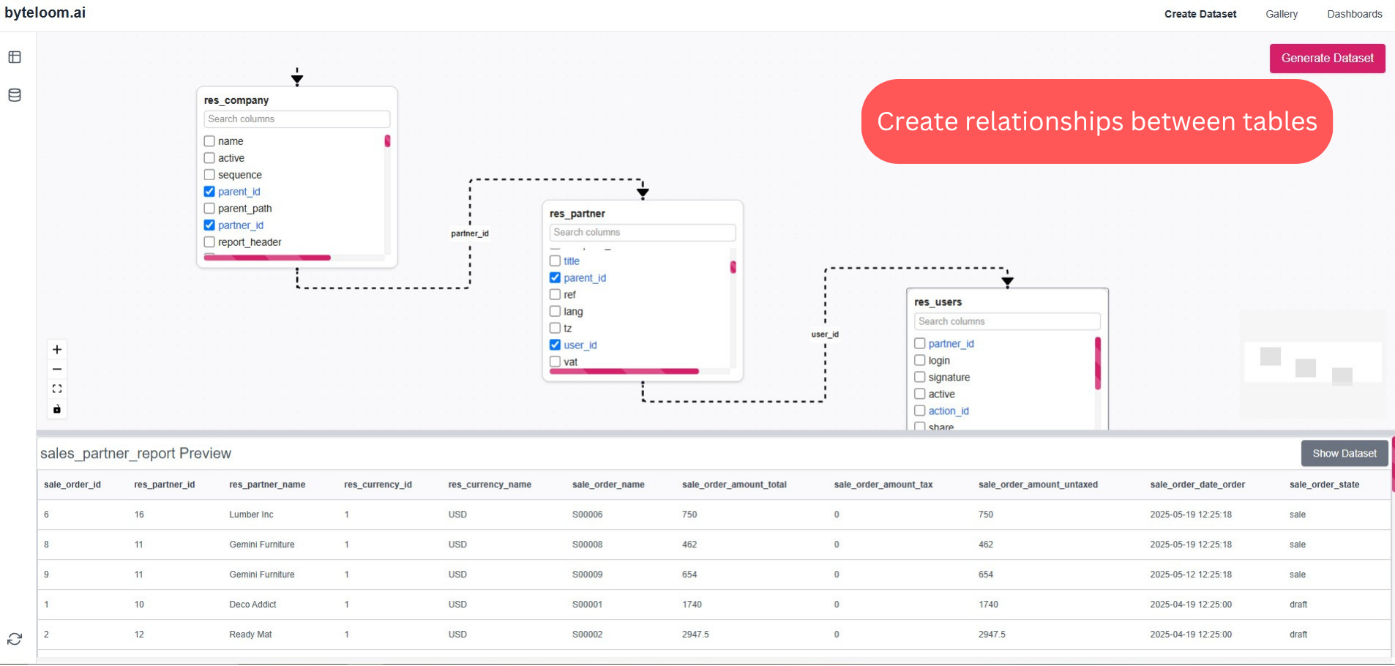
Task: Click the res_currency_name column header
Action: [490, 485]
